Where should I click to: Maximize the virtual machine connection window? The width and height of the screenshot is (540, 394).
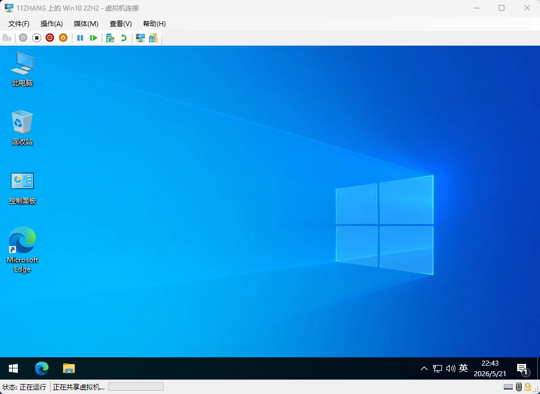pyautogui.click(x=502, y=8)
